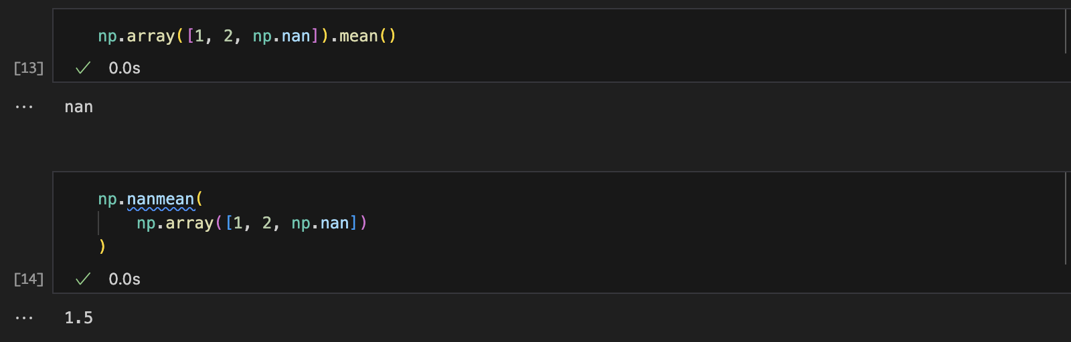Click the squiggly-underlined nanmean function name
This screenshot has height=342, width=1071.
161,199
